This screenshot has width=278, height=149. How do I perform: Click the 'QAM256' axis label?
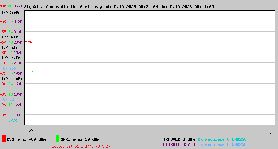[10, 68]
